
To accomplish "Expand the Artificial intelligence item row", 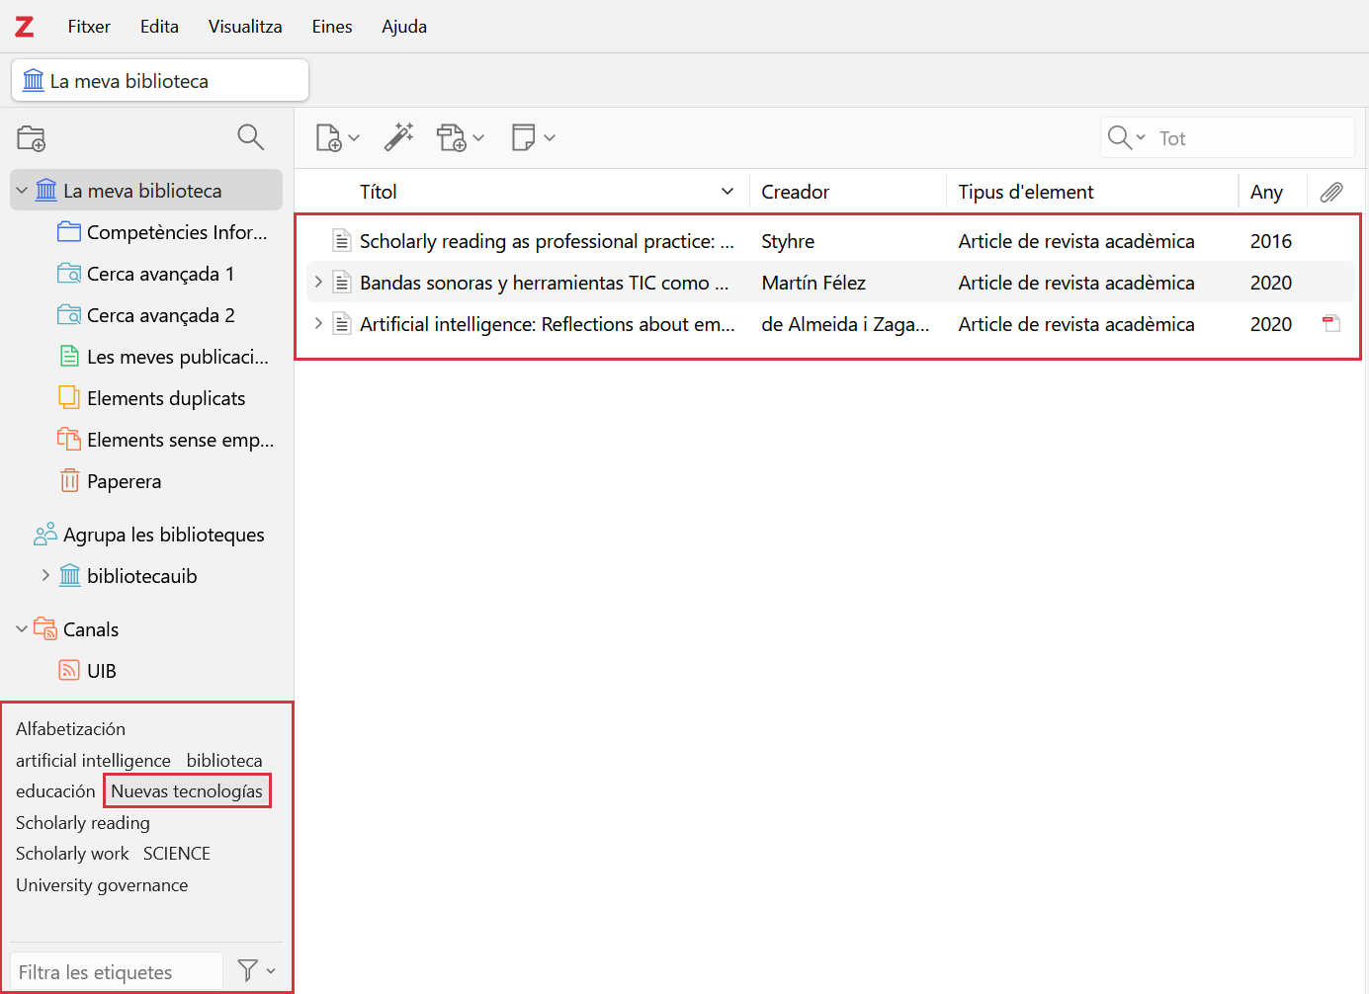I will 318,323.
